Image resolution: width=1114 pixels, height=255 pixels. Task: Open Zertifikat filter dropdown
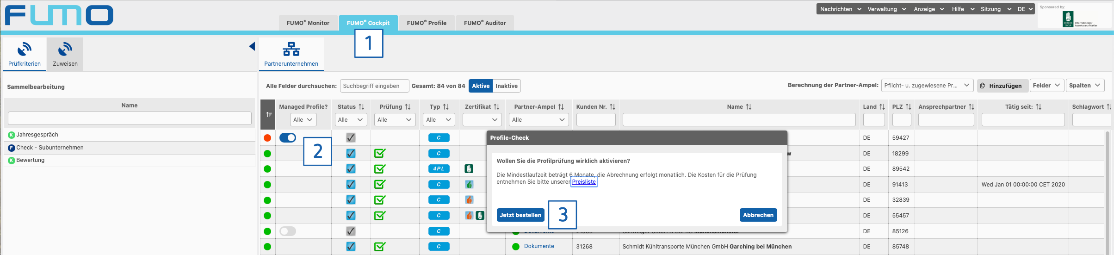(x=482, y=120)
